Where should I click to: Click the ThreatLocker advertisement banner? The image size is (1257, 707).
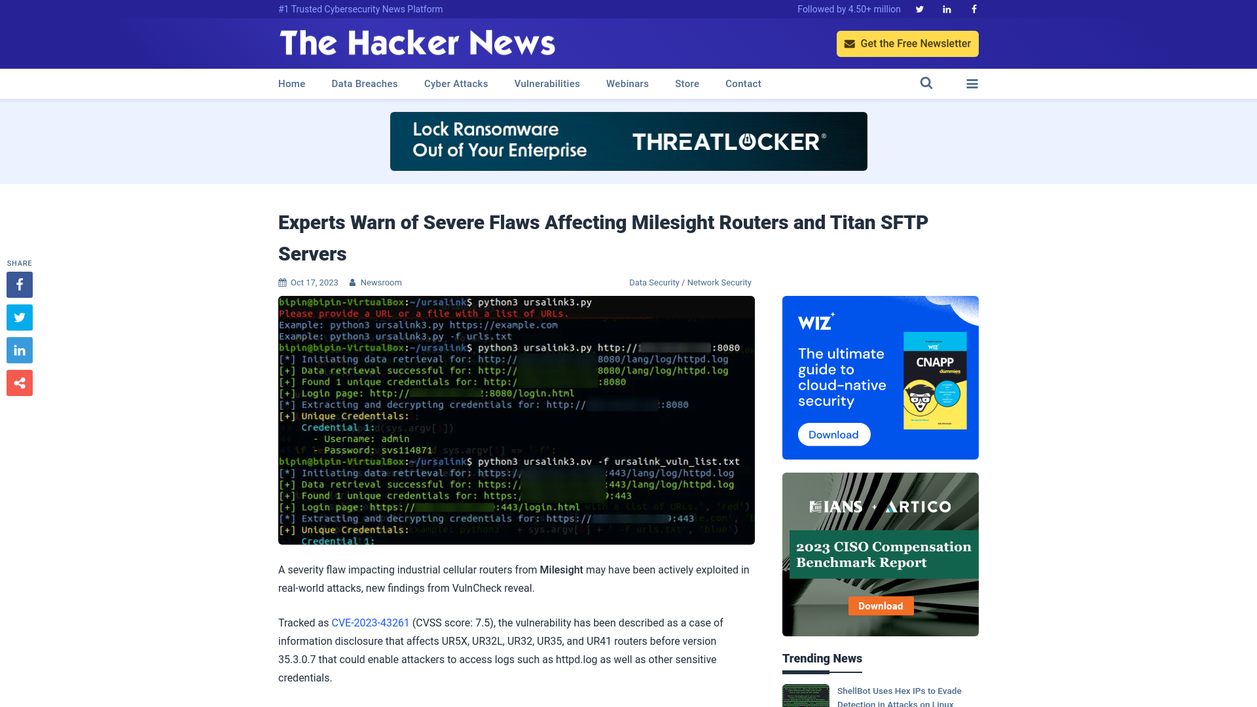(x=628, y=141)
